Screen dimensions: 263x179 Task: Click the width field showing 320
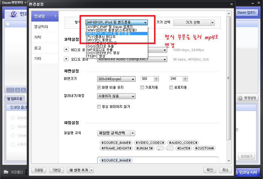pyautogui.click(x=147, y=79)
